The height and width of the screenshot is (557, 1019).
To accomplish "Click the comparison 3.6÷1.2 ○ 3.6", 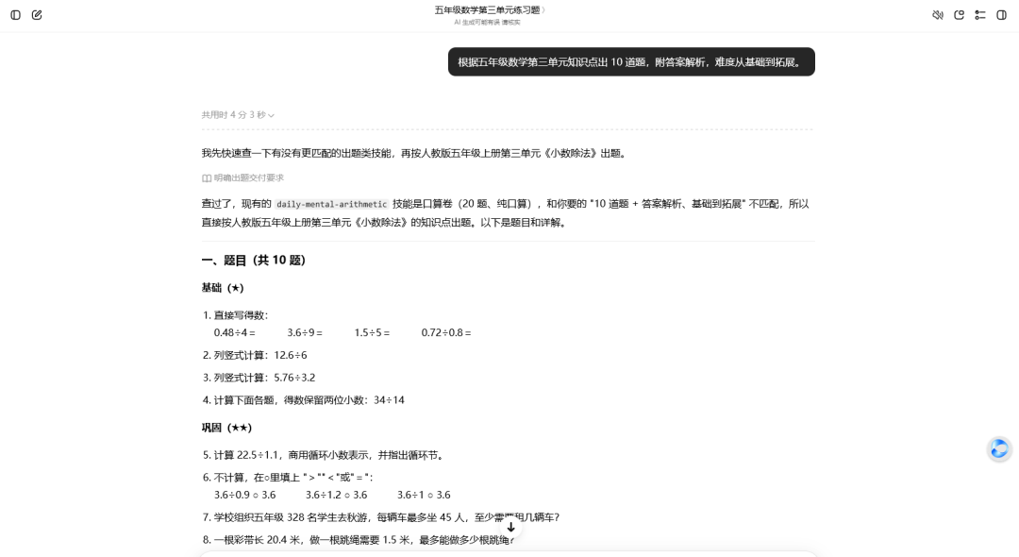I will click(x=337, y=496).
